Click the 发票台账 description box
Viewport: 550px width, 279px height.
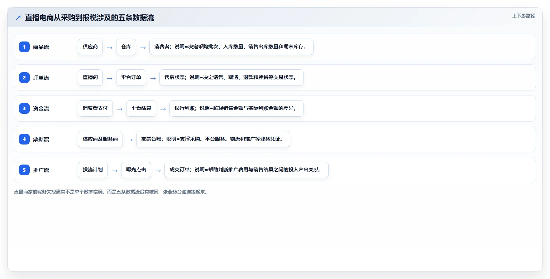click(x=213, y=139)
